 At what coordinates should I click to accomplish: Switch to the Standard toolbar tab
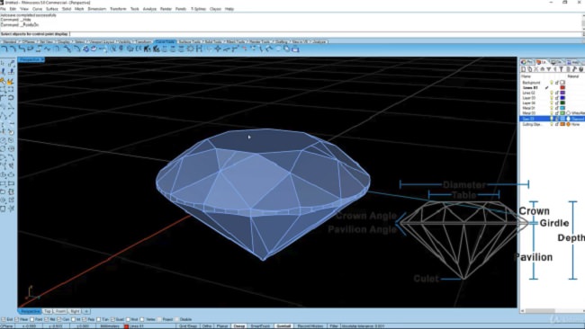click(9, 41)
